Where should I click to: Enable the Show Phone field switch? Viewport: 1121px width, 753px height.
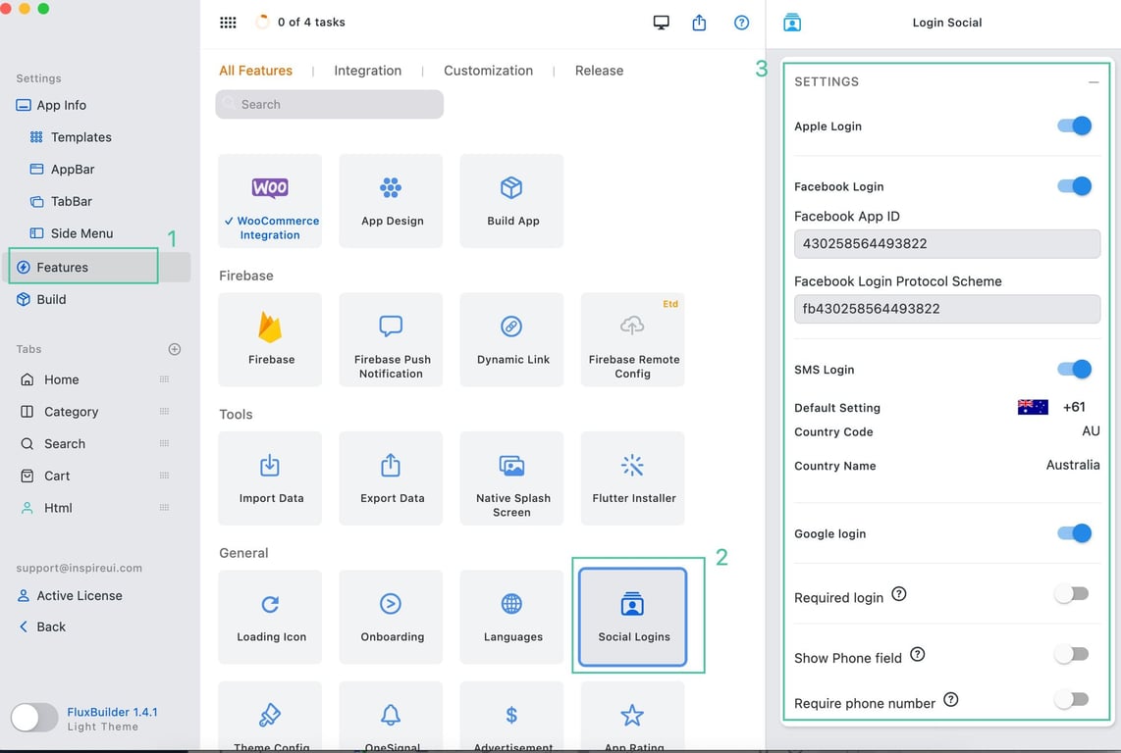(x=1072, y=654)
